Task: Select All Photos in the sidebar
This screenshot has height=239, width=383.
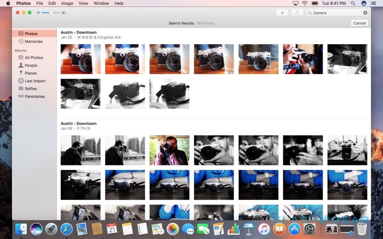Action: (33, 57)
